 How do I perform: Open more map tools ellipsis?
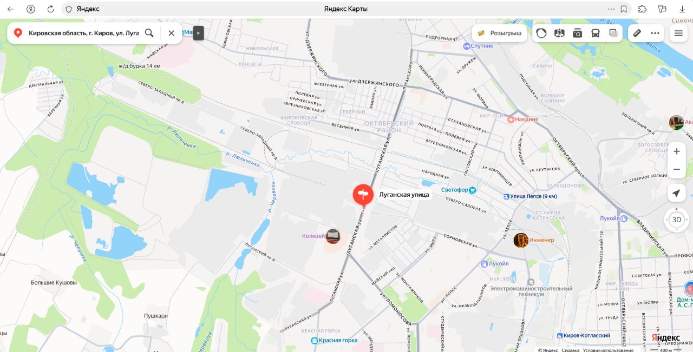tap(655, 33)
